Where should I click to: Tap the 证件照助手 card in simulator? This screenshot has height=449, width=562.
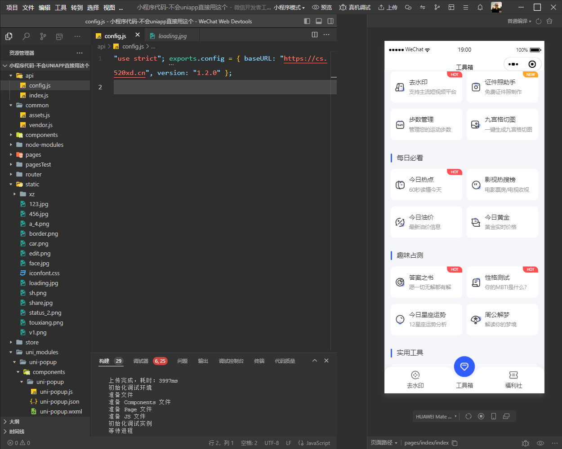(x=502, y=87)
